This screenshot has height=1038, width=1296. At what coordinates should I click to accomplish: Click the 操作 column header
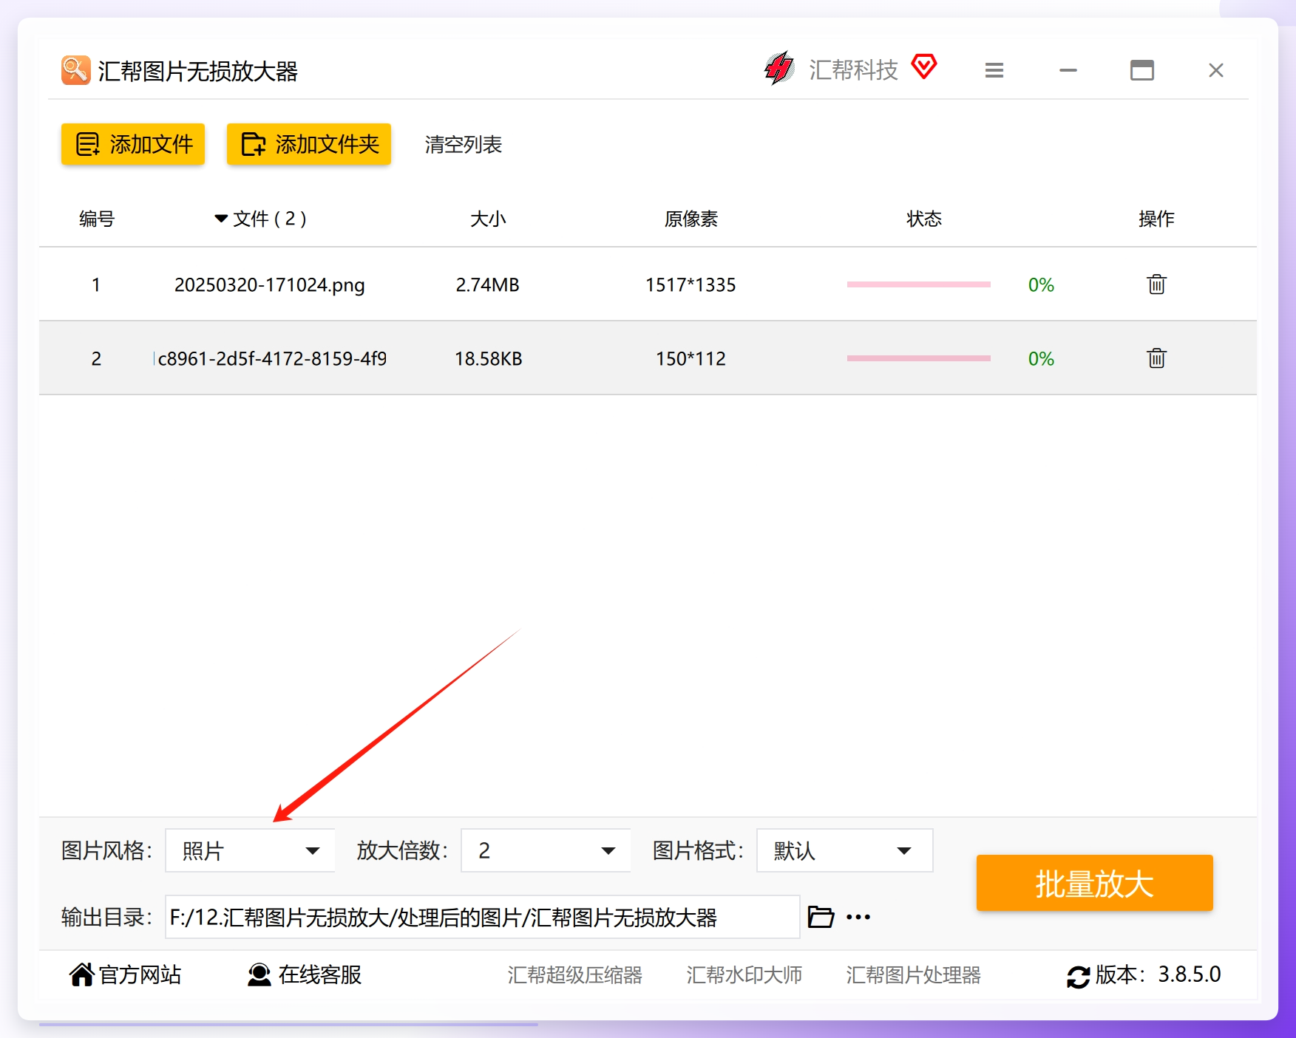click(1156, 219)
